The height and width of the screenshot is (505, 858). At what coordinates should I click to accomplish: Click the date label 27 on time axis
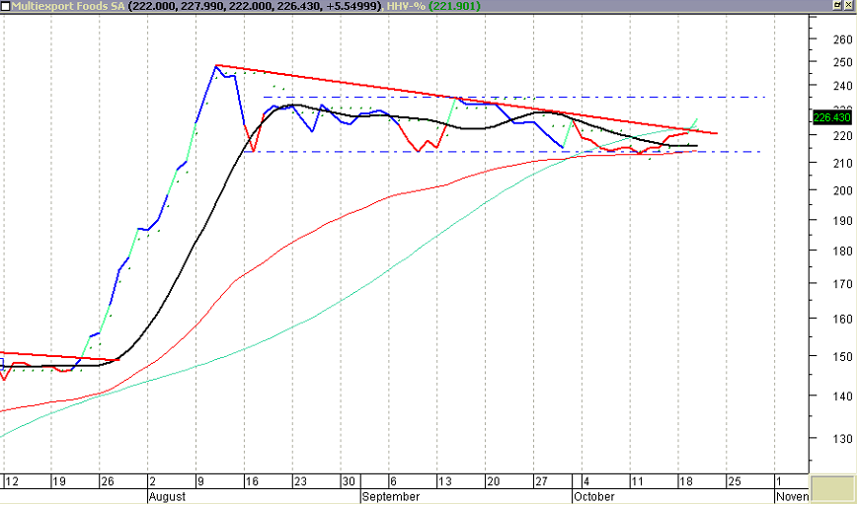pyautogui.click(x=541, y=482)
